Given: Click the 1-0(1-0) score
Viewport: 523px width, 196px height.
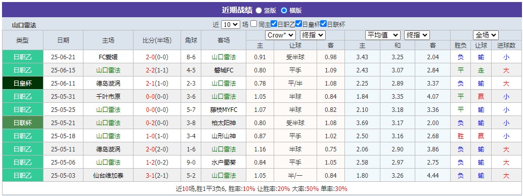Looking at the screenshot, I should click(157, 136).
